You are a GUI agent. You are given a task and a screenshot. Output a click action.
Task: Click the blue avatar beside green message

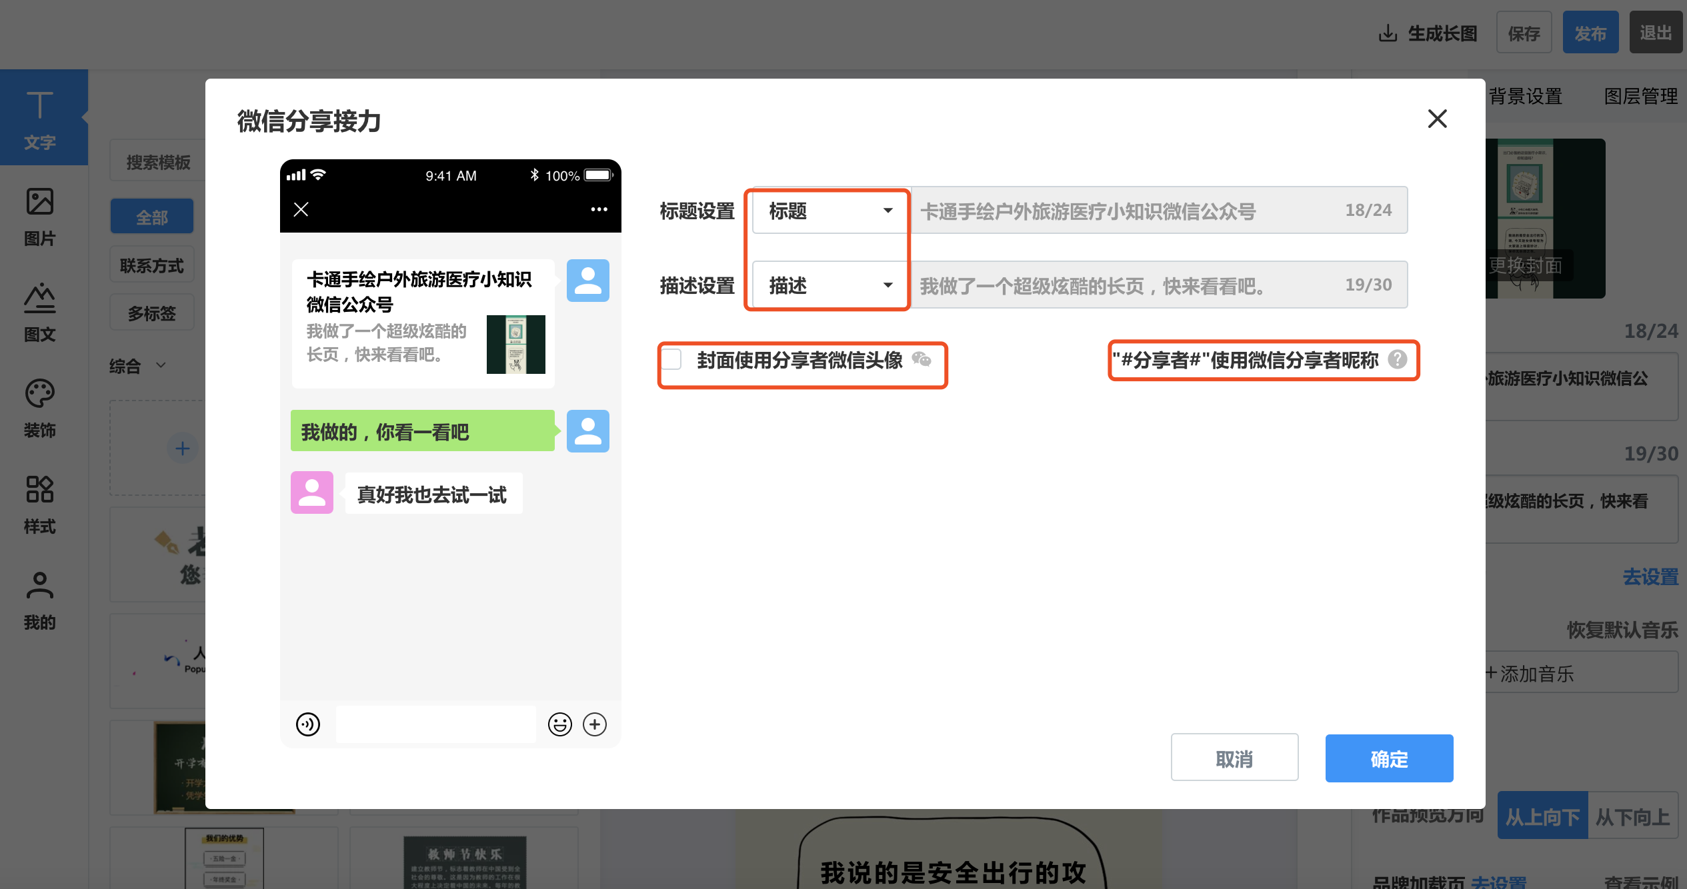point(587,431)
